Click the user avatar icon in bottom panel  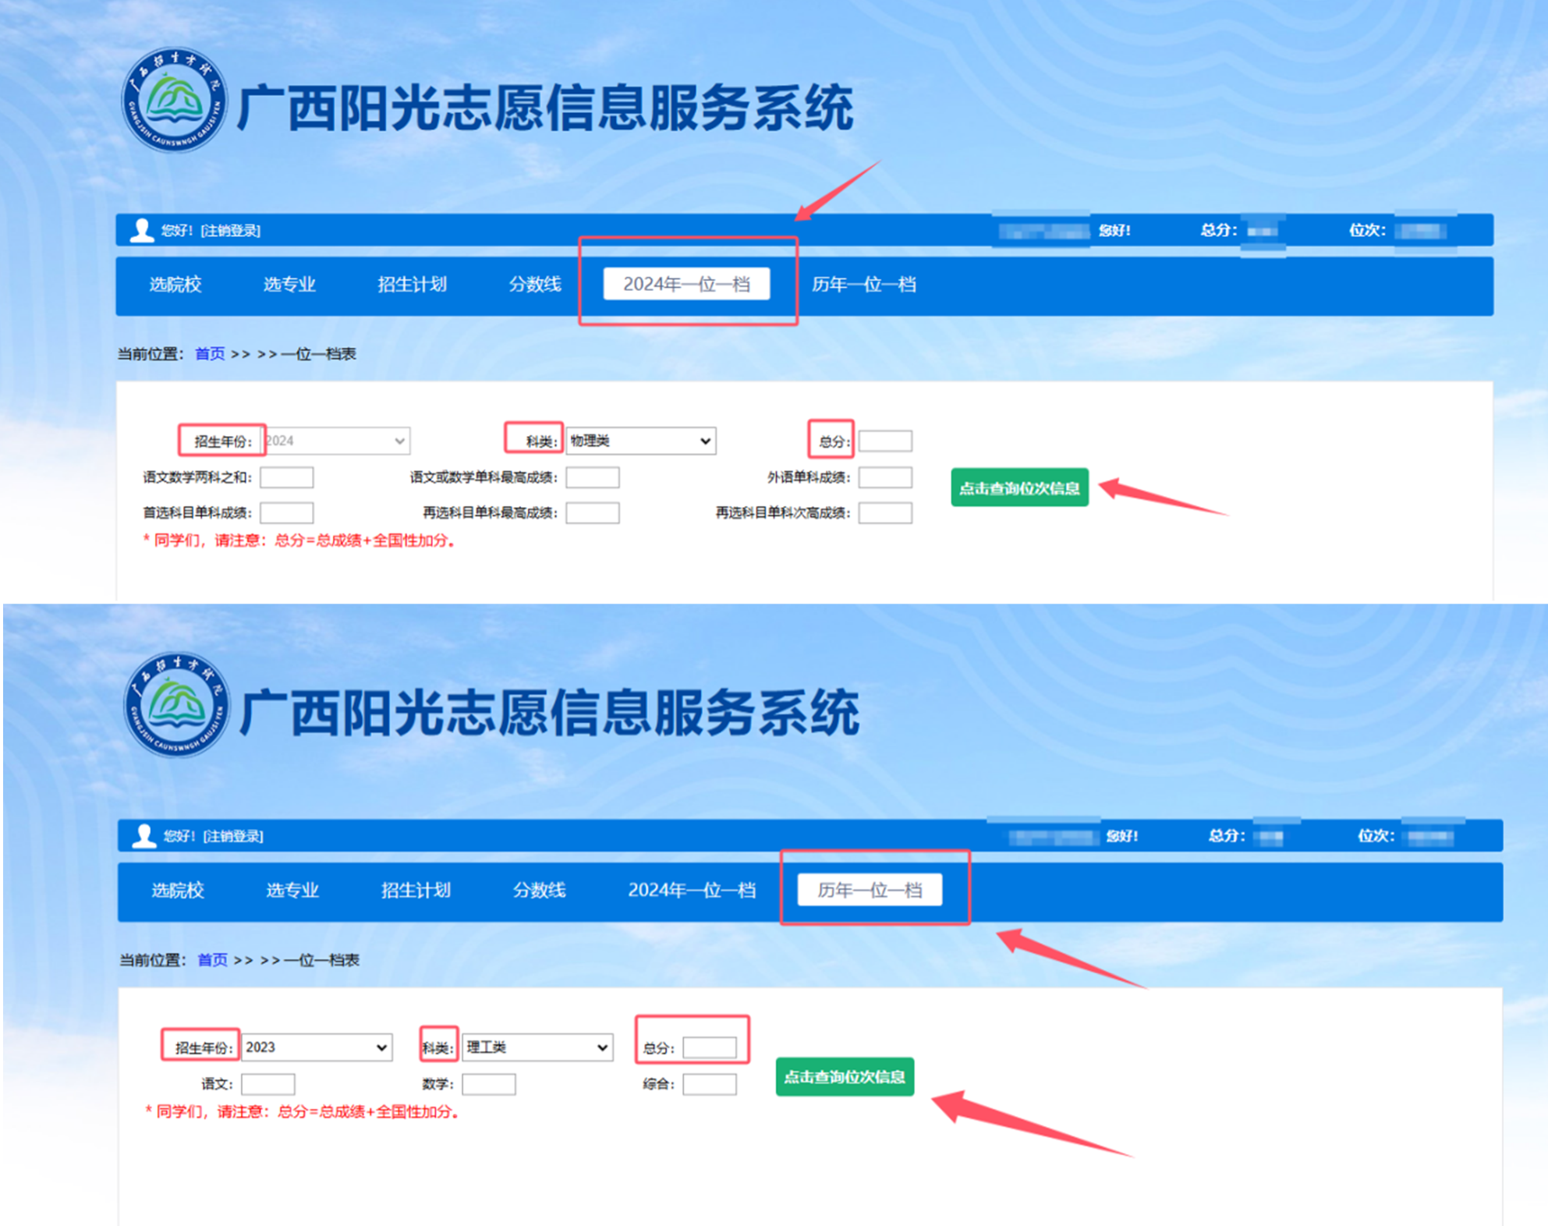[143, 836]
